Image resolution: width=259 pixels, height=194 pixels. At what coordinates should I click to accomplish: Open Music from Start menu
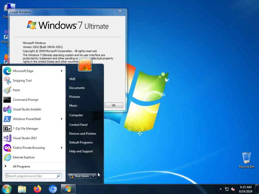pos(73,106)
